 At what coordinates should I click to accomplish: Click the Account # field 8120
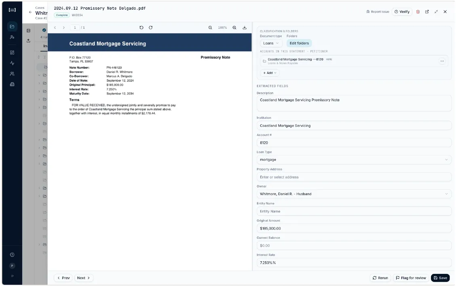[354, 143]
